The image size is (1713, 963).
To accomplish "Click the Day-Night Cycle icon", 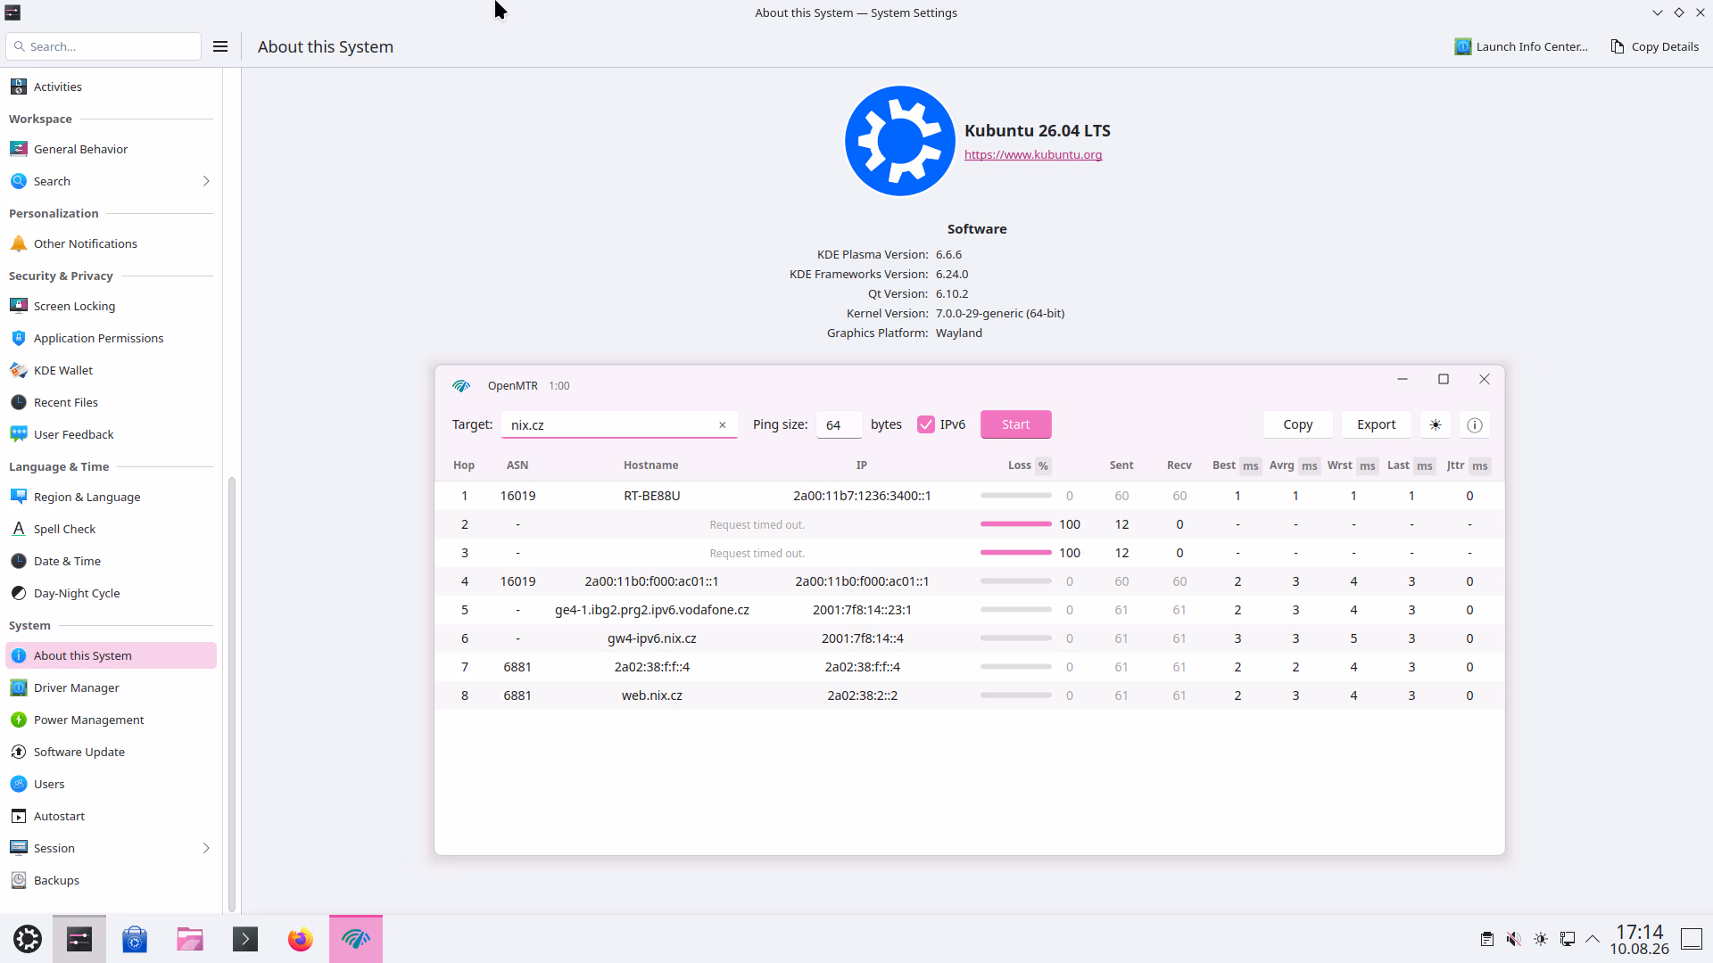I will [x=19, y=593].
